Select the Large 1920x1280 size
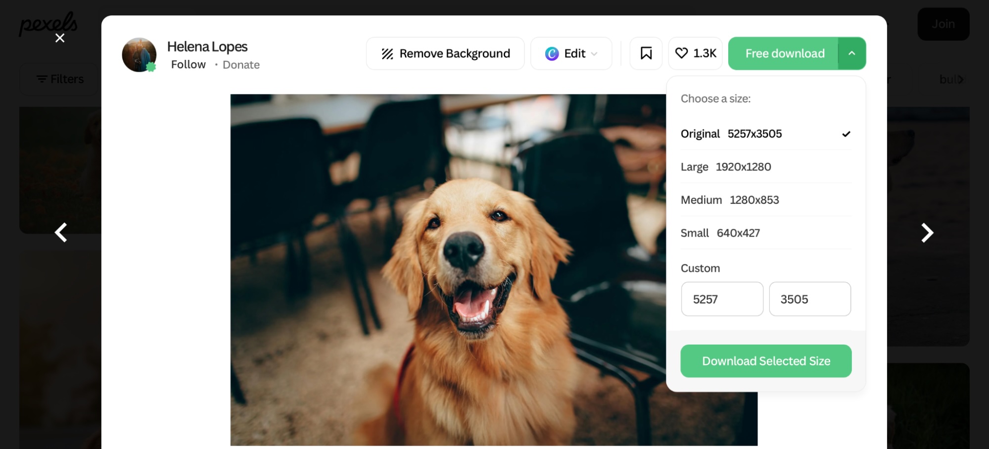The width and height of the screenshot is (989, 449). pos(726,167)
